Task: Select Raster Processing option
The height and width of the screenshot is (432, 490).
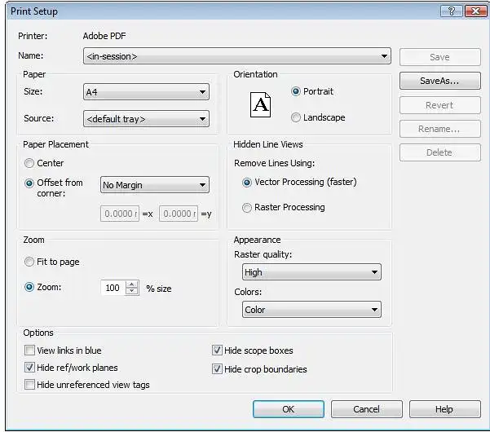Action: point(247,208)
